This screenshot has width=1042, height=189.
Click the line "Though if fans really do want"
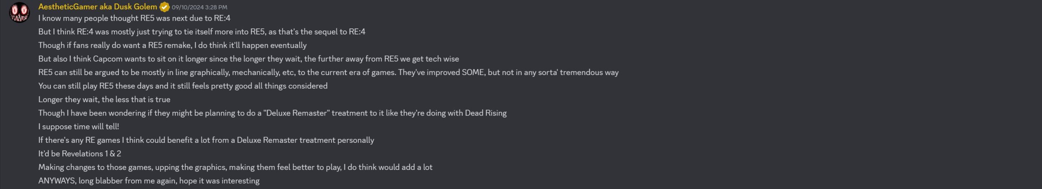tap(172, 45)
